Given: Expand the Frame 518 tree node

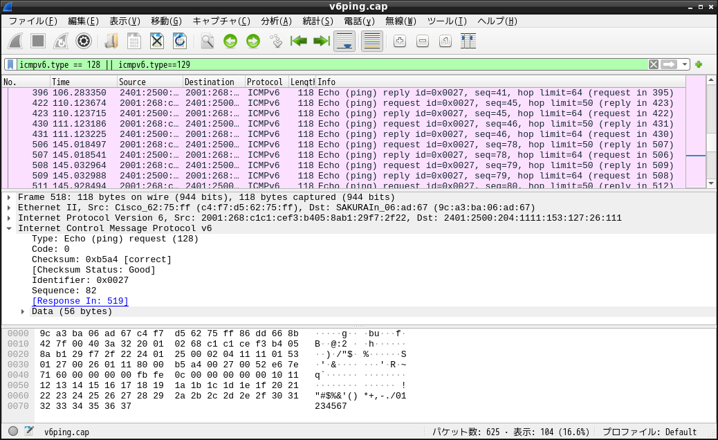Looking at the screenshot, I should (x=9, y=197).
